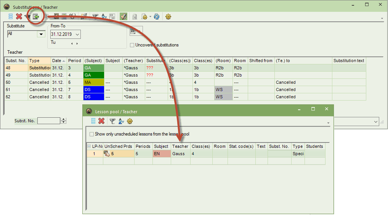Screen dimensions: 388x219
Task: Select LP number 1 cell in Lesson pool
Action: (95, 154)
